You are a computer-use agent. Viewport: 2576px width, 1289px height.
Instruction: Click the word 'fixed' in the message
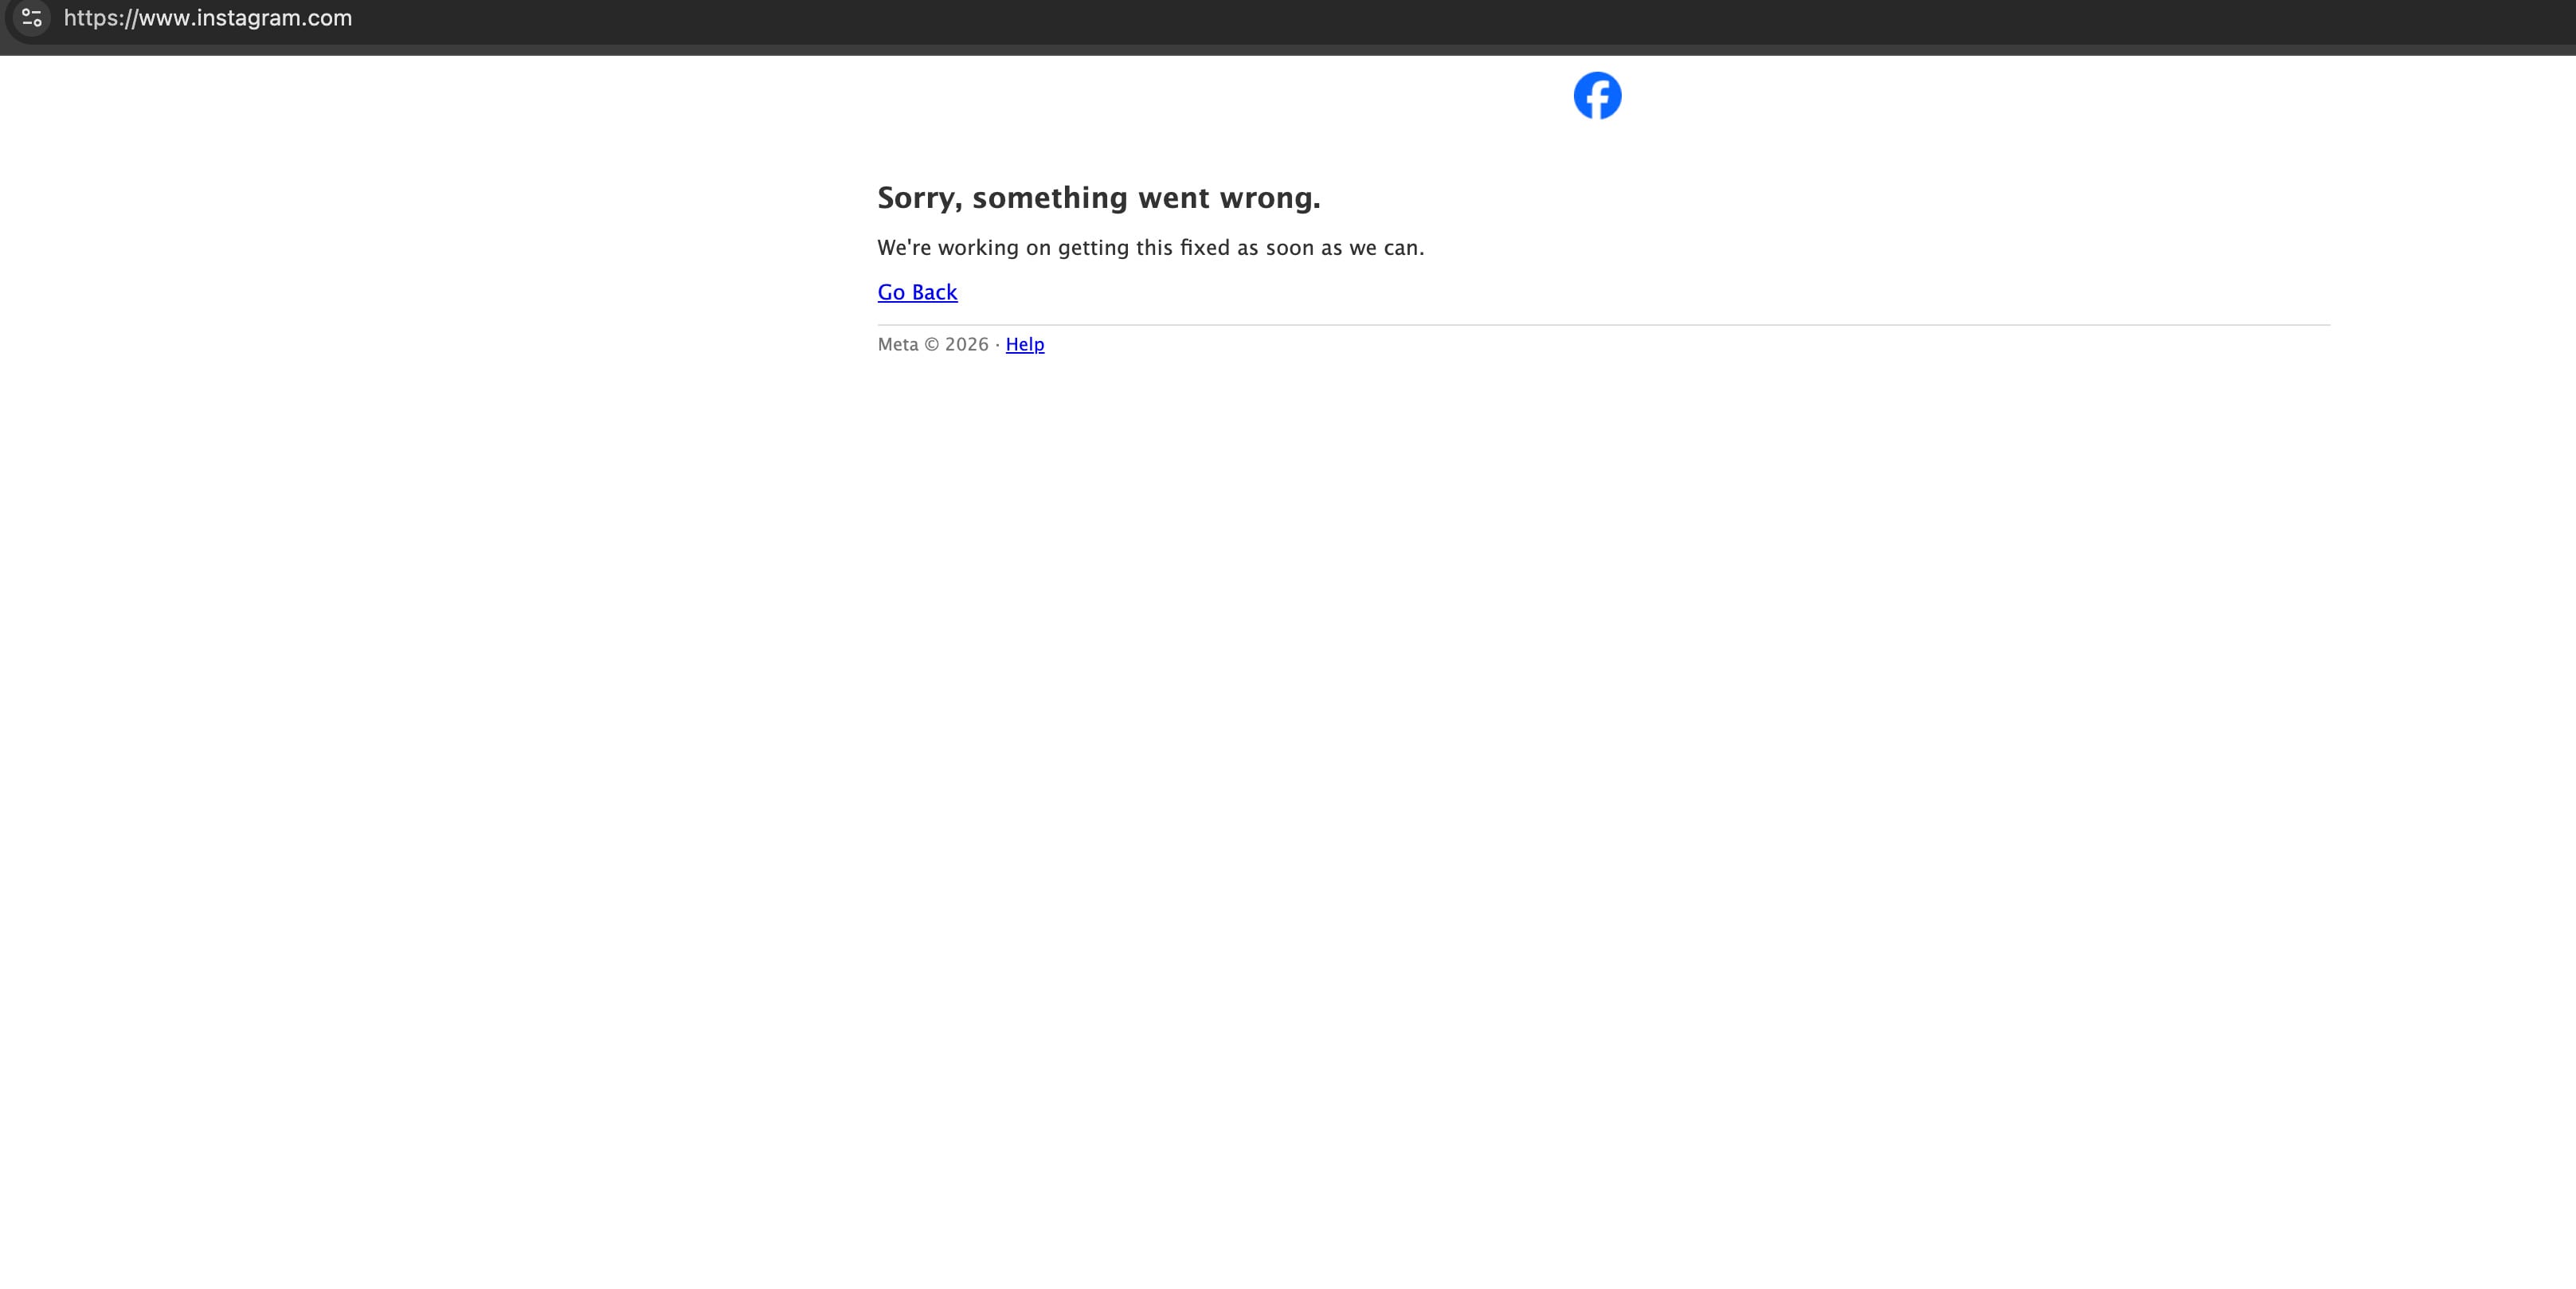point(1204,248)
